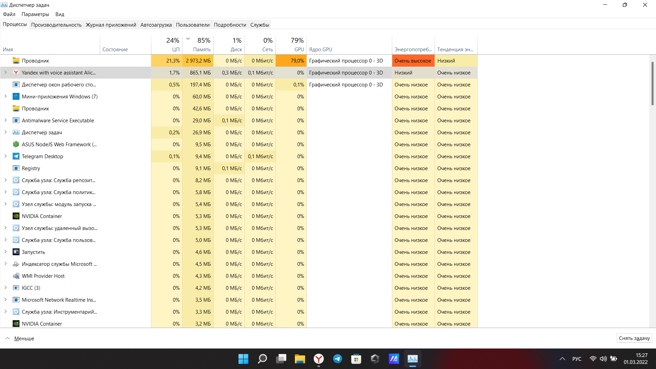Expand Служба узла: Служба репозит... row
Screen dimensions: 656x369
pos(5,180)
